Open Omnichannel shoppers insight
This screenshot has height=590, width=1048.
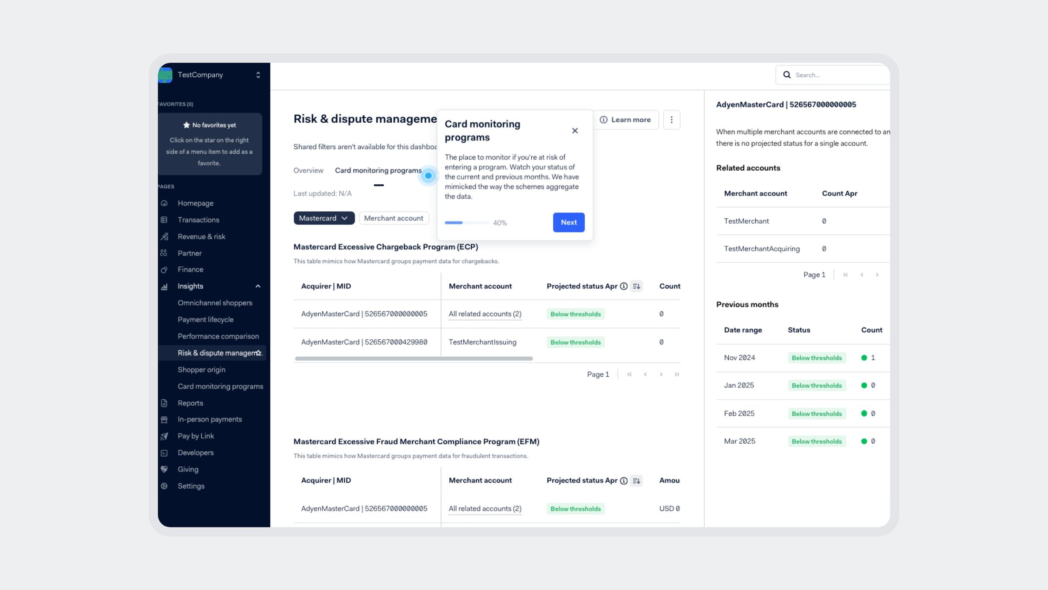point(215,303)
